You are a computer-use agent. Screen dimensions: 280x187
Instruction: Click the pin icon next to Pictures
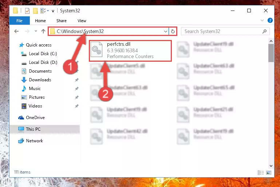click(x=76, y=97)
